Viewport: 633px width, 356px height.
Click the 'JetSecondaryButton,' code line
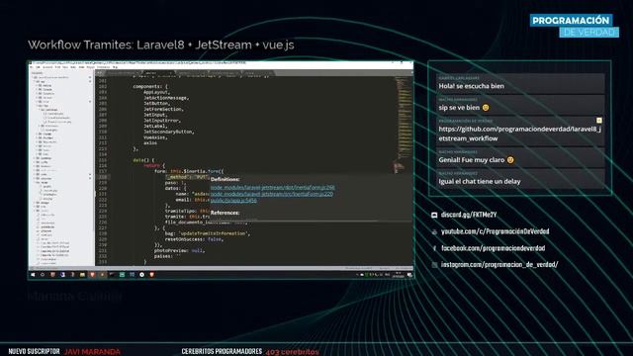[169, 132]
